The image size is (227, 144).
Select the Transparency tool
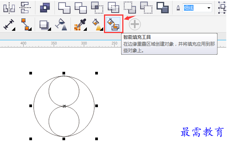[x=61, y=24]
